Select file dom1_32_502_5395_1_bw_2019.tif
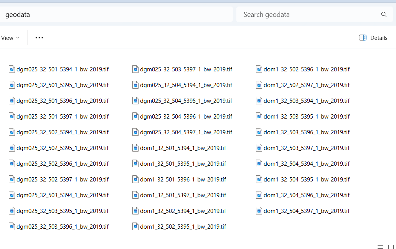 (183, 226)
